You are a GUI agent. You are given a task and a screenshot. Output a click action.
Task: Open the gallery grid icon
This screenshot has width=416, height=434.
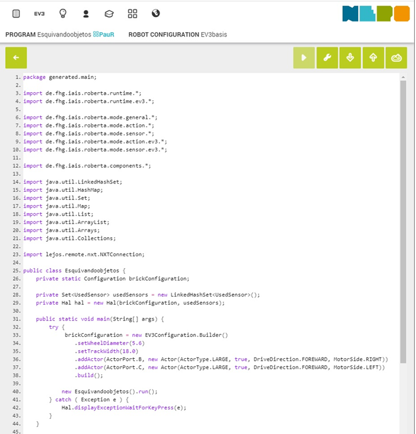(x=132, y=13)
